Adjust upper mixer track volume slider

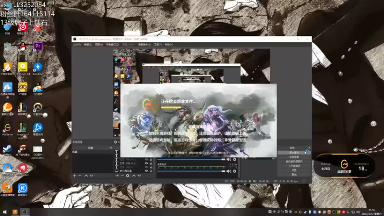(x=191, y=159)
